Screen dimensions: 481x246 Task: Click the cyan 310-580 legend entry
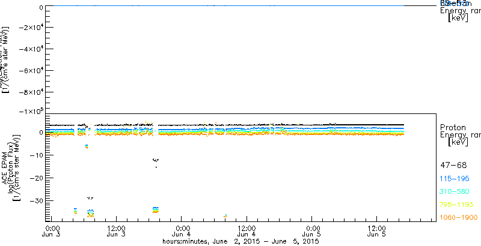pos(455,192)
